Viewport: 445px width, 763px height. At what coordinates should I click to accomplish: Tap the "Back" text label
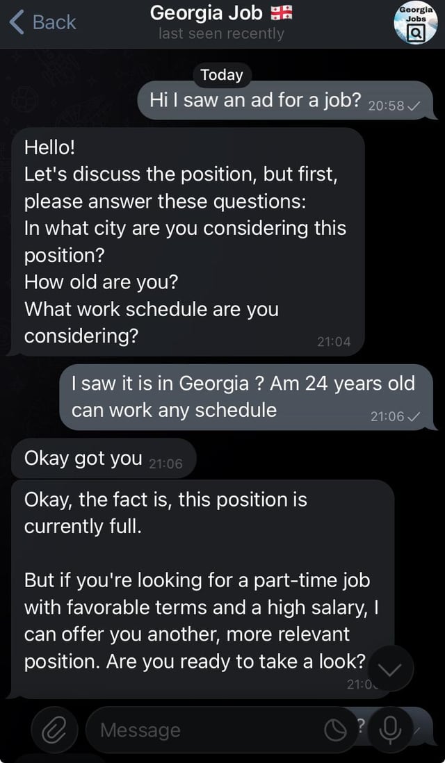click(x=54, y=22)
